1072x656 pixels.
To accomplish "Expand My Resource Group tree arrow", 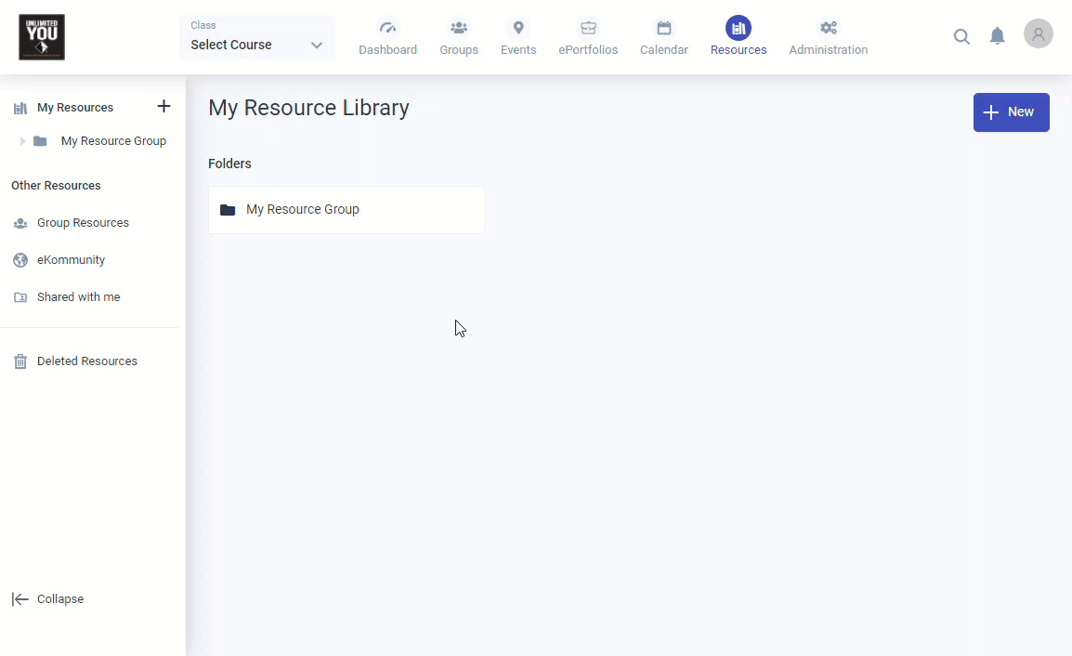I will coord(22,141).
